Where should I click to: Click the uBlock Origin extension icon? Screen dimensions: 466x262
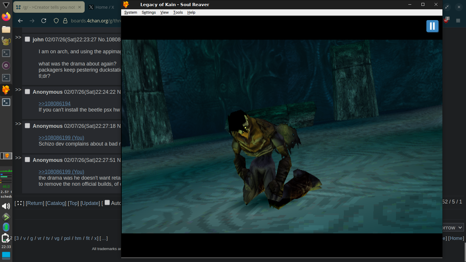[446, 20]
